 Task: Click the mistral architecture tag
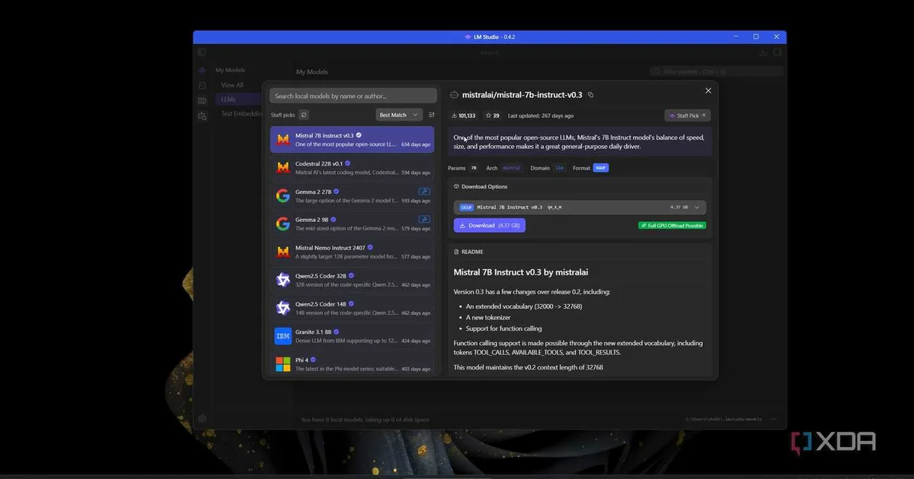[513, 168]
